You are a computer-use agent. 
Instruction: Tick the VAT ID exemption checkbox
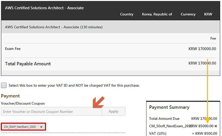[4, 85]
